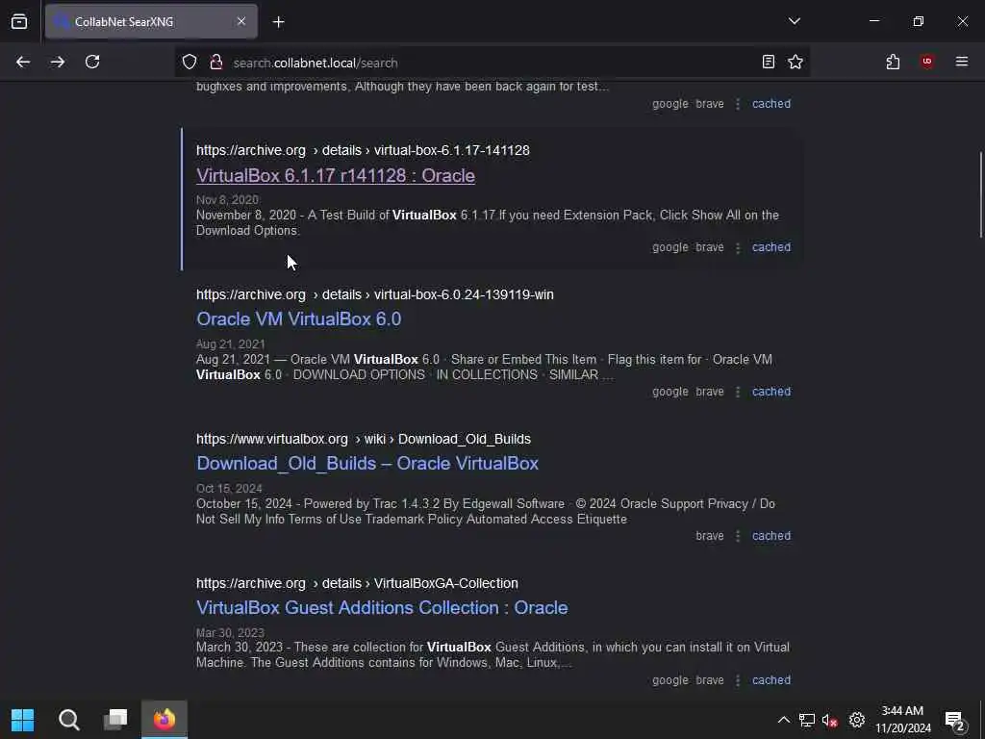The width and height of the screenshot is (985, 739).
Task: Open the uBlock Origin extension icon
Action: pos(927,62)
